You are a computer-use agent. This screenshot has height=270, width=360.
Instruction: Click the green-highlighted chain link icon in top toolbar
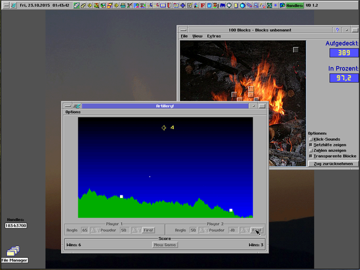tap(76, 5)
